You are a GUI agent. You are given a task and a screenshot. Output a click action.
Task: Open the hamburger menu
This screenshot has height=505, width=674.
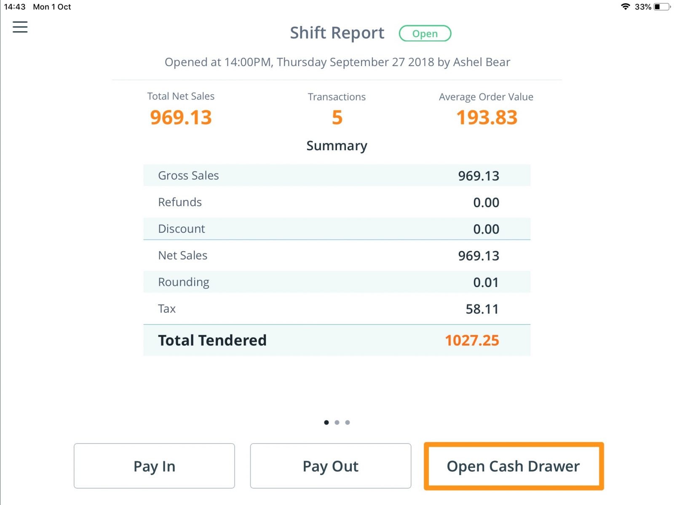coord(20,27)
